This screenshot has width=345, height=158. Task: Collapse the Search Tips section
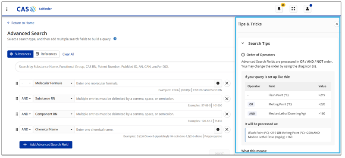click(243, 43)
